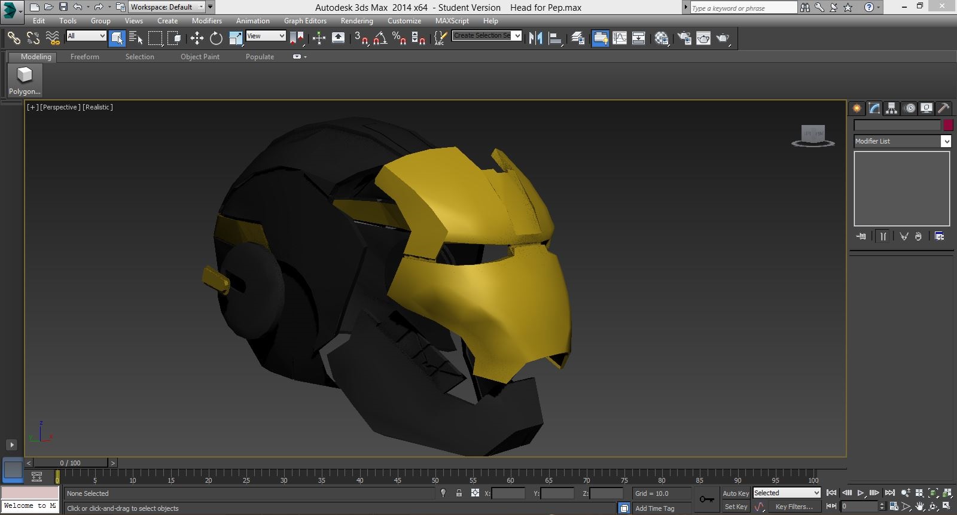Activate the Select and Rotate tool
The image size is (957, 515).
[216, 38]
